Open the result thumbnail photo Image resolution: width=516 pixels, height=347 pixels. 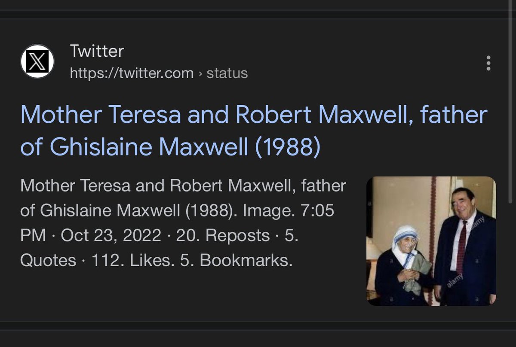[431, 241]
